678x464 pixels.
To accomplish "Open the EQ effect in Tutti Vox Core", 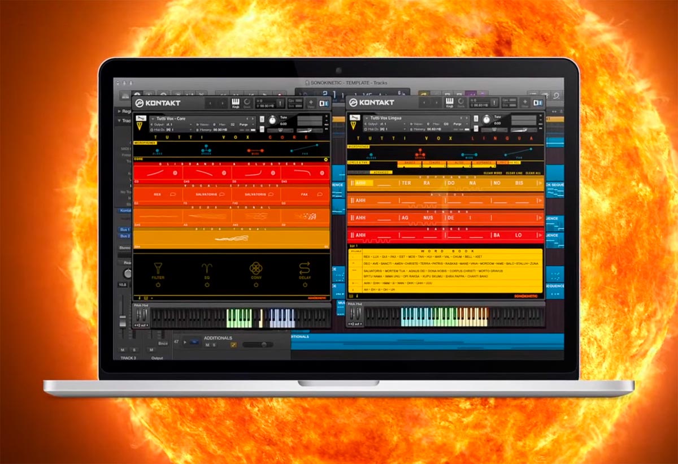I will [207, 270].
